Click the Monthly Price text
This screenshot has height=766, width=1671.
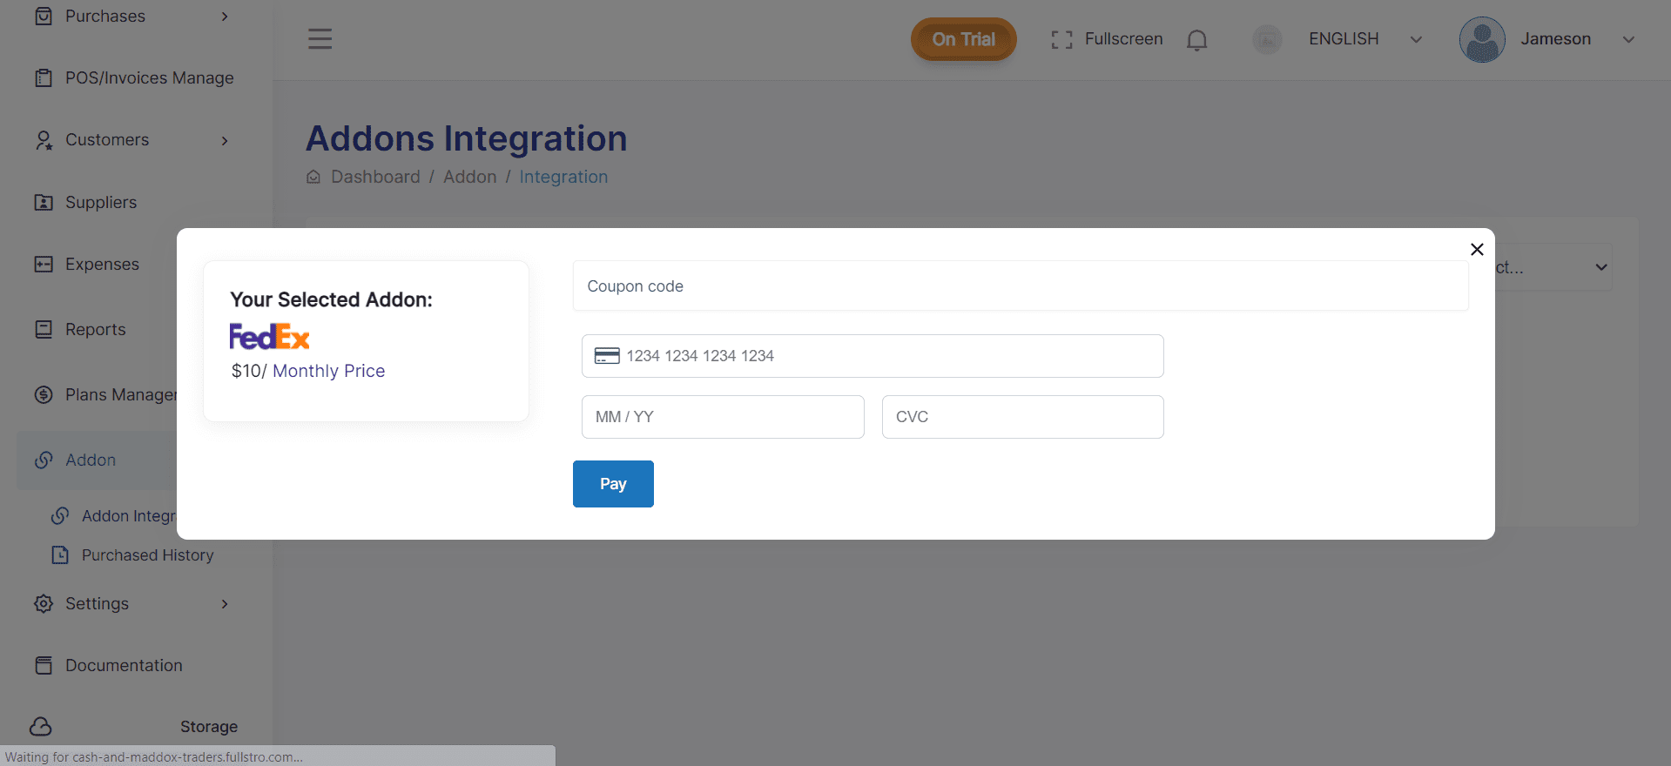329,371
